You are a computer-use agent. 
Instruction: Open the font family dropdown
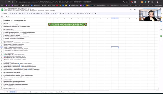(x=39, y=14)
